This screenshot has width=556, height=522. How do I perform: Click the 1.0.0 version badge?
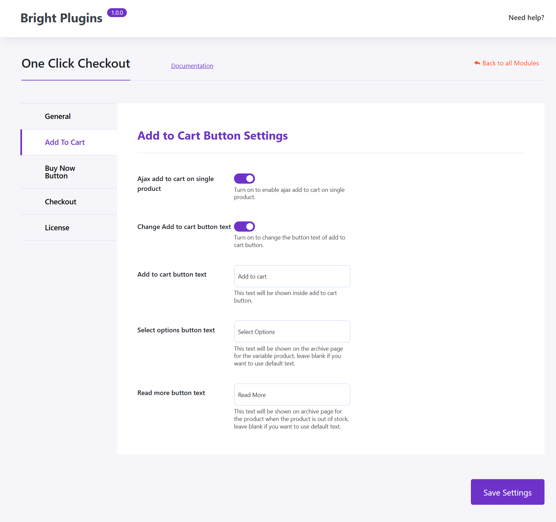click(x=117, y=13)
